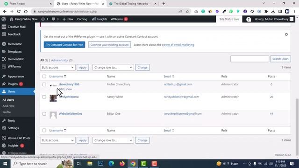The image size is (299, 168).
Task: Open the bottom Change role to dropdown
Action: (x=113, y=140)
